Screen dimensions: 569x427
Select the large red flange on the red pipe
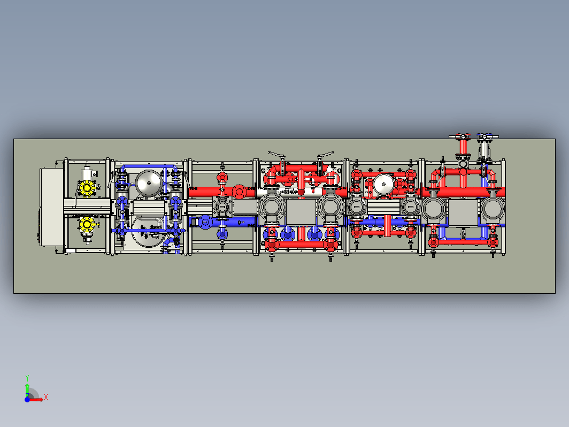pos(239,192)
